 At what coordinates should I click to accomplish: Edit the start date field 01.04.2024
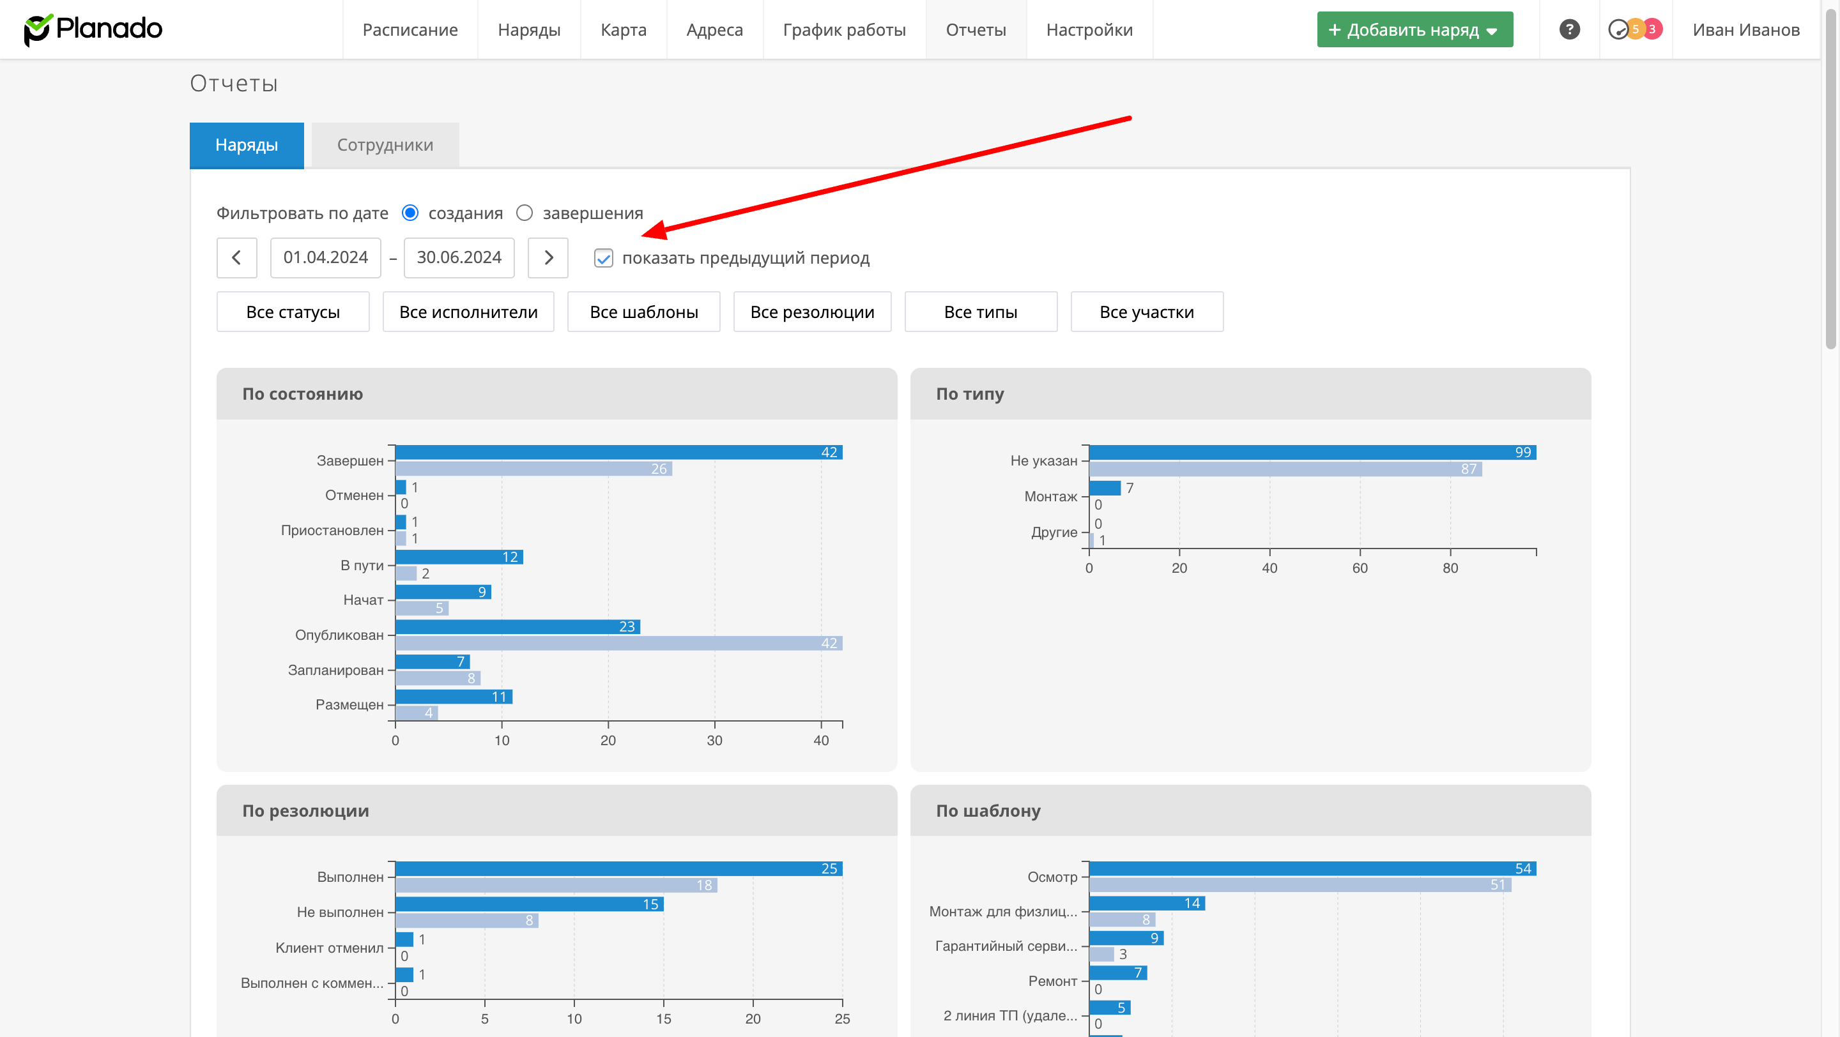[x=326, y=257]
